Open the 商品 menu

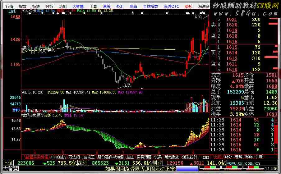point(133,7)
